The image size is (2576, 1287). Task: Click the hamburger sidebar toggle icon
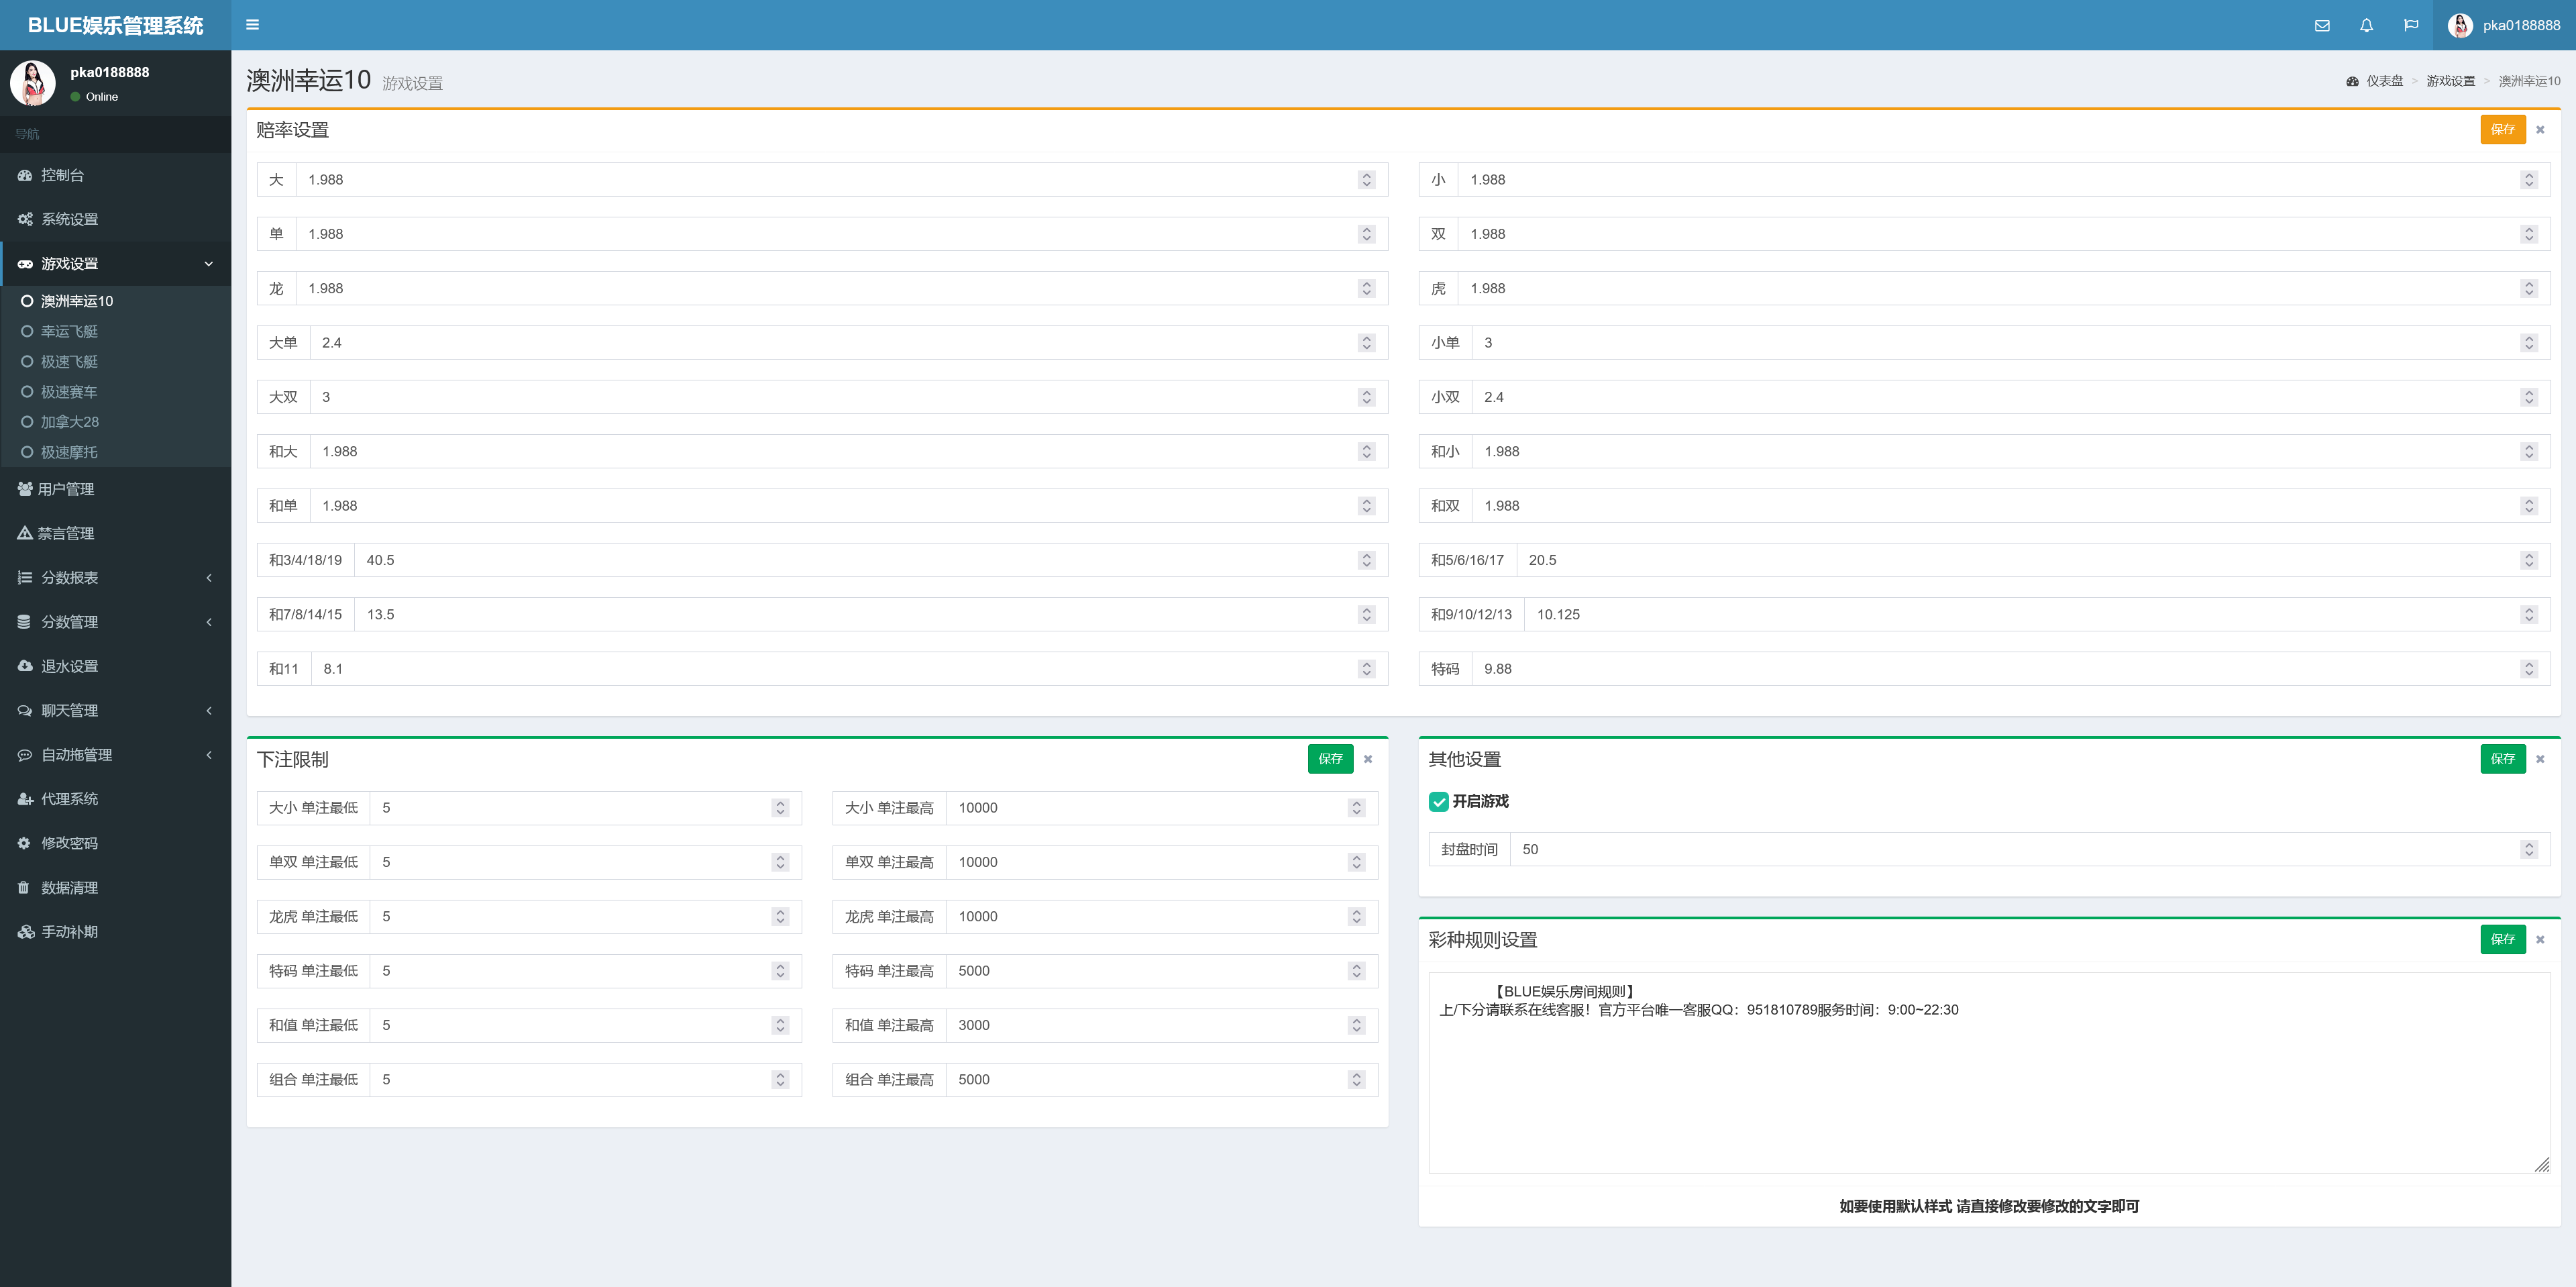tap(252, 25)
